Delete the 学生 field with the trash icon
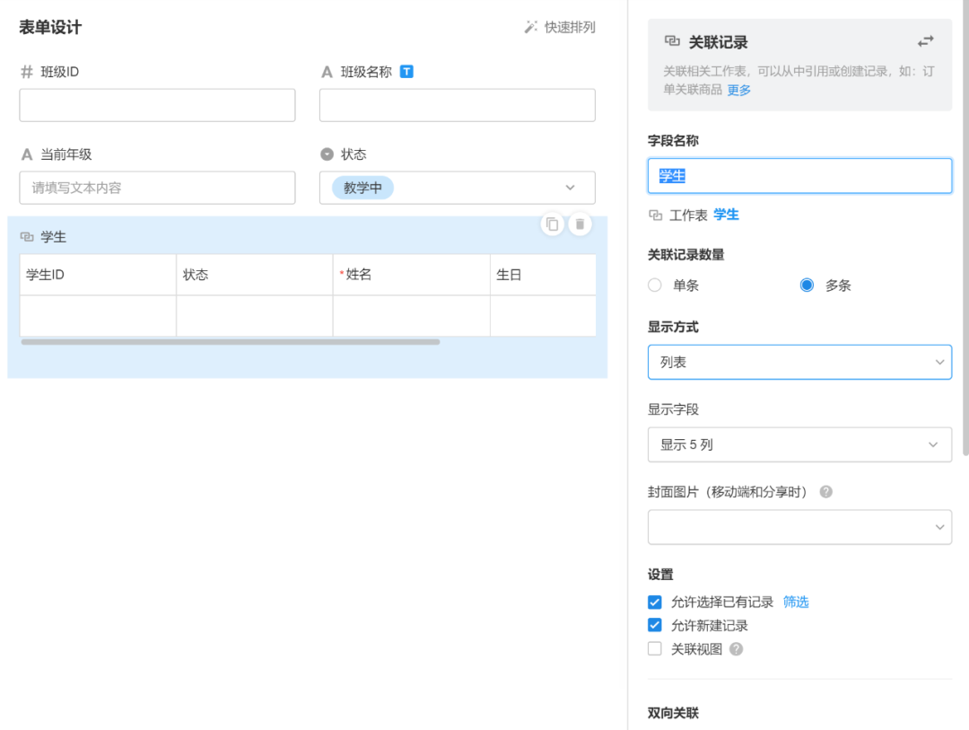This screenshot has width=969, height=730. 580,224
